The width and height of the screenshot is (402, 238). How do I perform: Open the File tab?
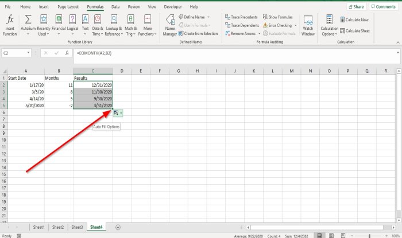coord(7,7)
